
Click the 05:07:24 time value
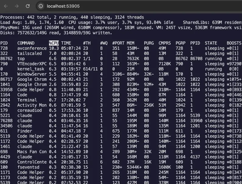tap(71, 48)
